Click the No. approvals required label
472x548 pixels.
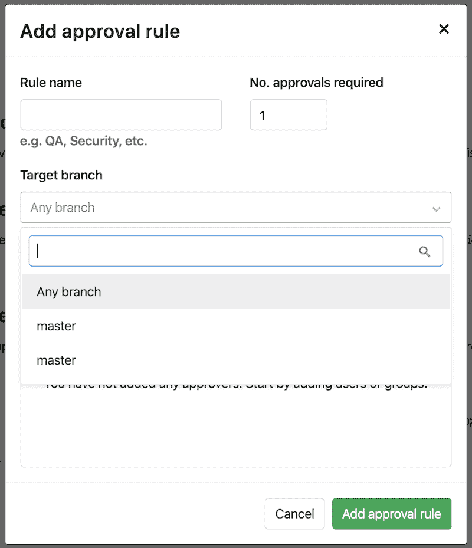316,83
